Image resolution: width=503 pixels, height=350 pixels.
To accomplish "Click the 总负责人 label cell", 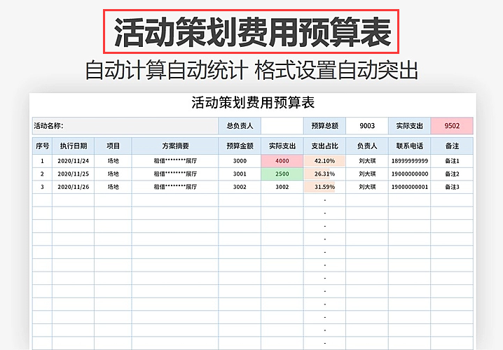I will coord(240,126).
